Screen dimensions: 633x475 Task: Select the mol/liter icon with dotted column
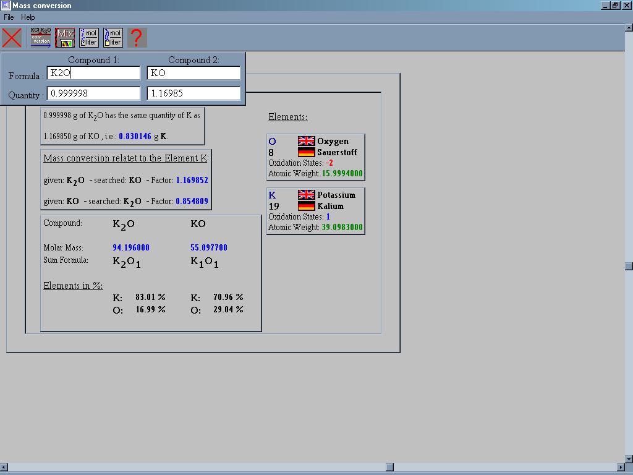pyautogui.click(x=89, y=38)
